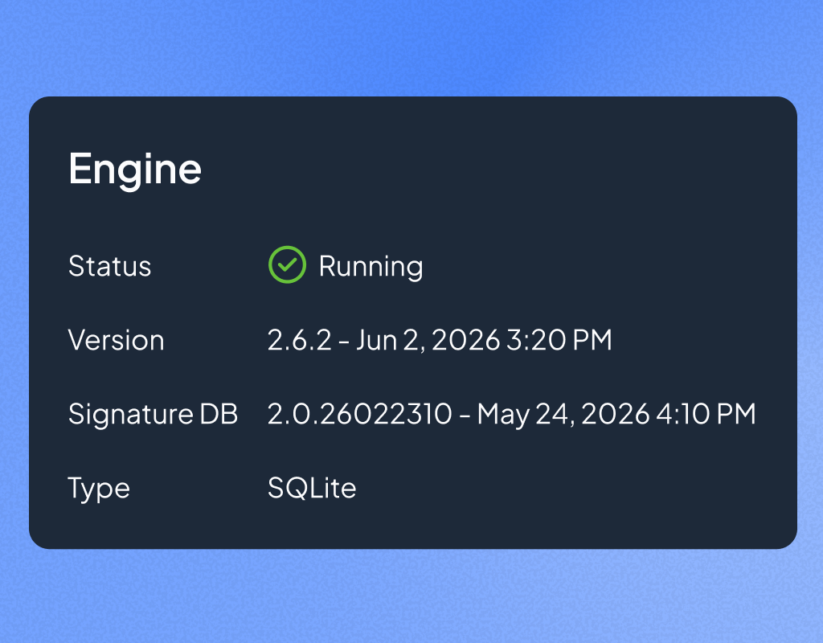Select the SQLite type value
The height and width of the screenshot is (643, 823).
point(312,488)
